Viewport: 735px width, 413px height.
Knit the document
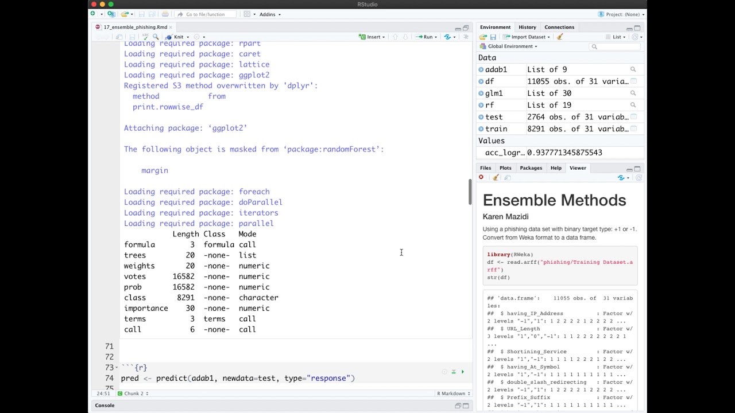pos(175,37)
